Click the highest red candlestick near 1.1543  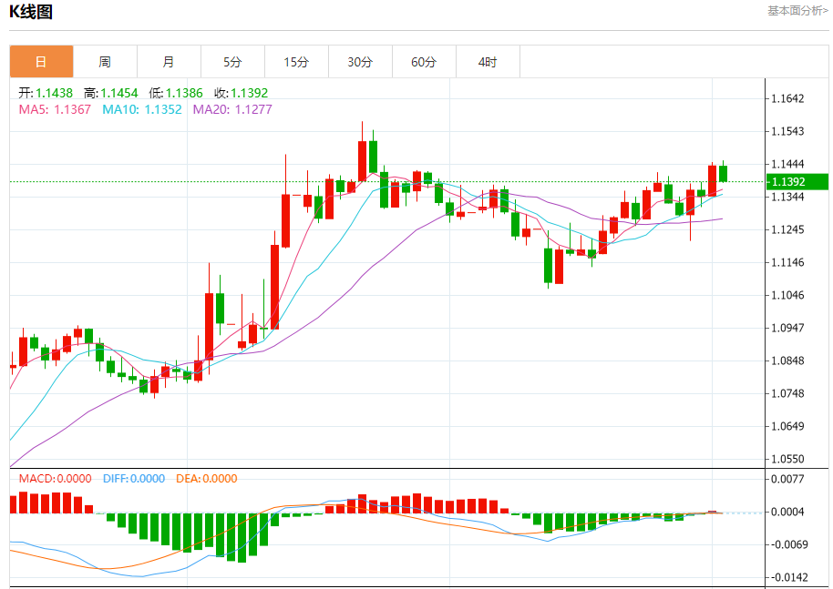tap(363, 161)
